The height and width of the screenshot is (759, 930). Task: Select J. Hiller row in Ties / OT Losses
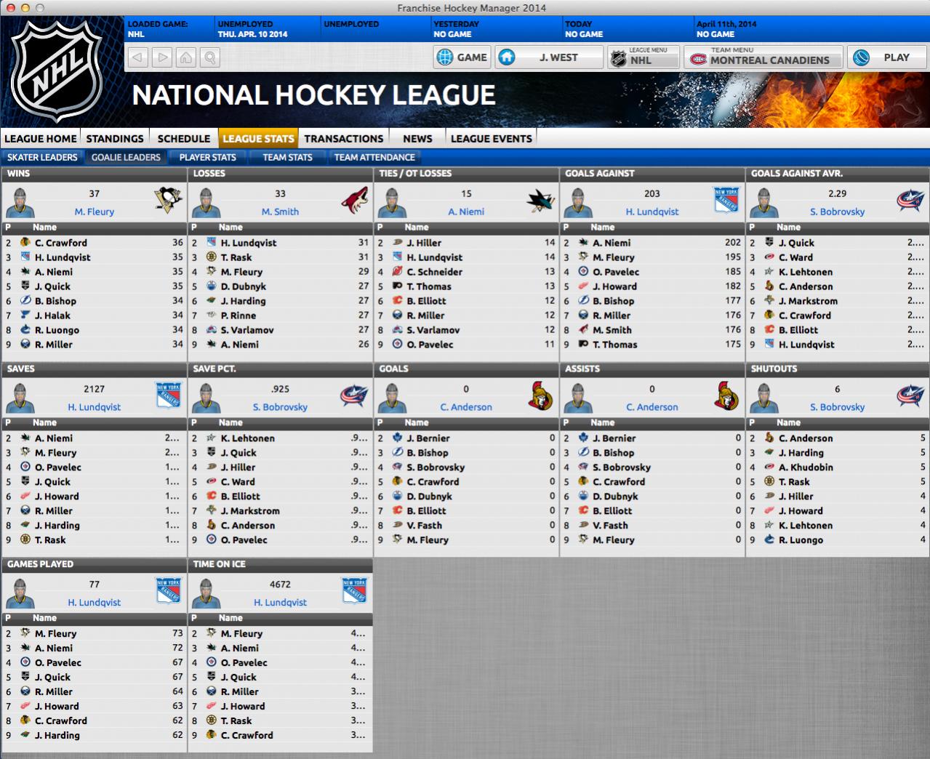pos(466,243)
